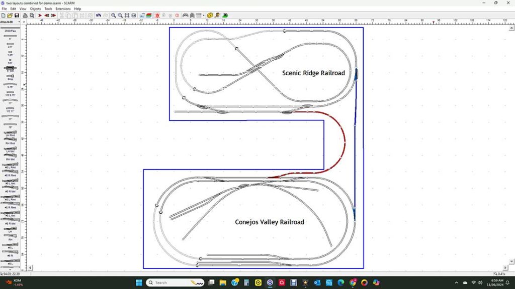Open the 3D viewer with green icon

pos(224,15)
